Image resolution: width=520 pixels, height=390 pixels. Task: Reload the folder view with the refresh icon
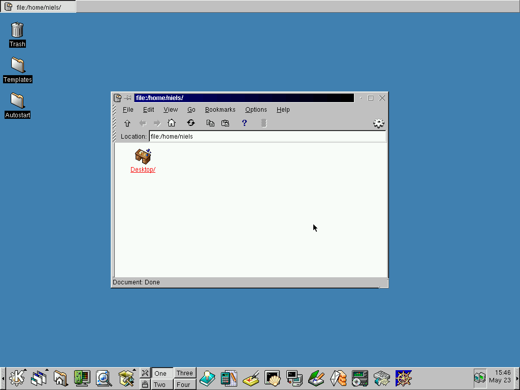191,123
